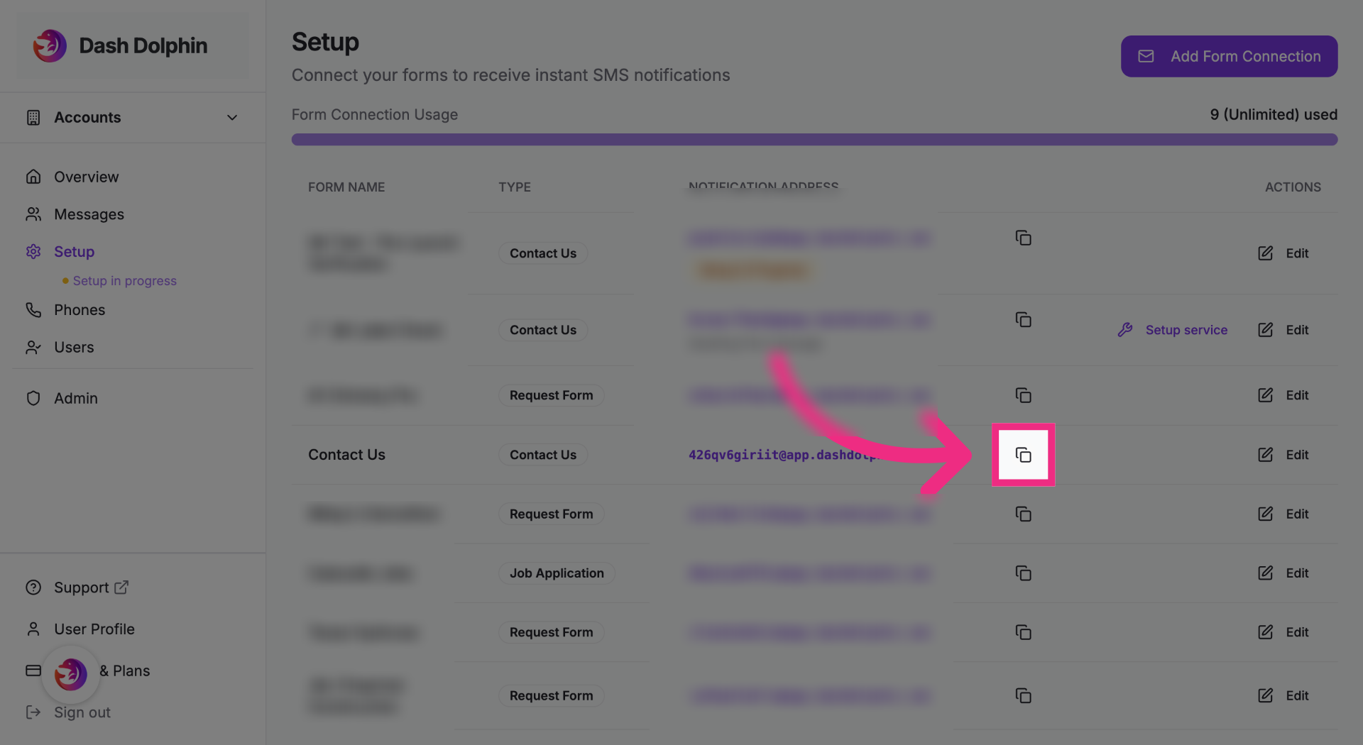The width and height of the screenshot is (1363, 745).
Task: Open Support external link
Action: 90,587
